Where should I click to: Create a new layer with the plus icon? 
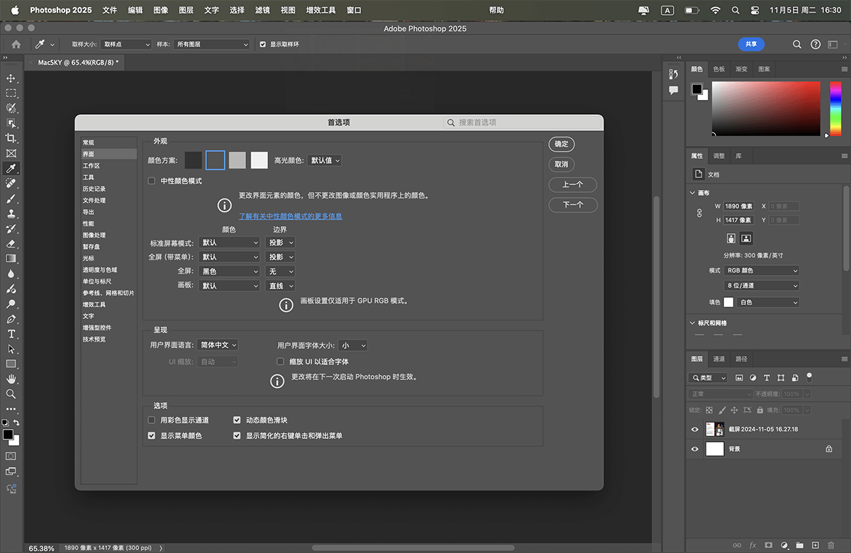pyautogui.click(x=816, y=545)
